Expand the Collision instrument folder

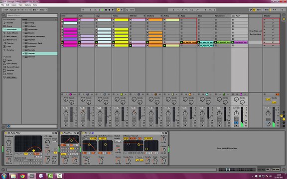pyautogui.click(x=23, y=26)
